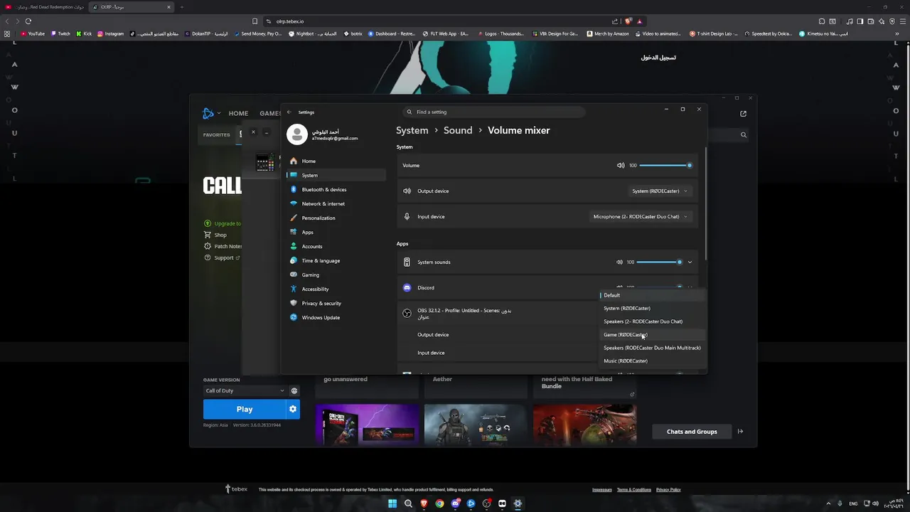
Task: Click OBS Input device row
Action: pos(498,353)
